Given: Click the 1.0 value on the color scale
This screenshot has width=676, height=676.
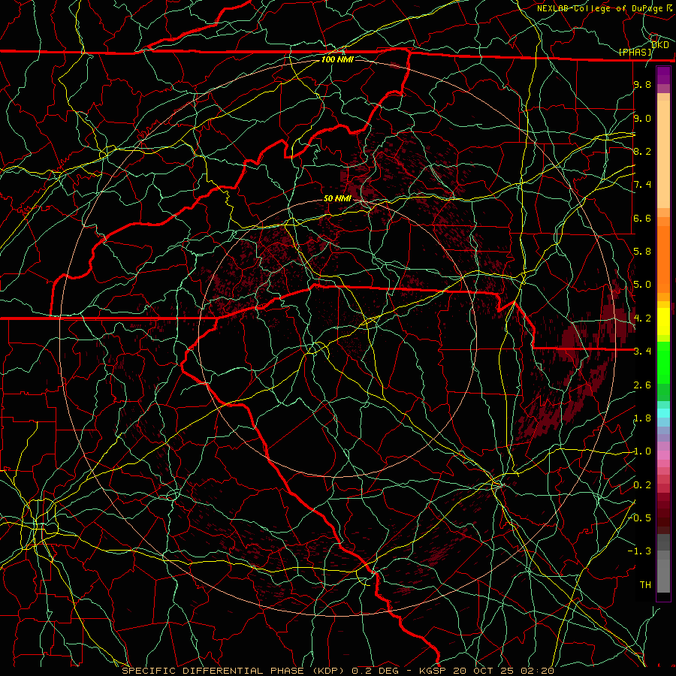Looking at the screenshot, I should coord(642,451).
